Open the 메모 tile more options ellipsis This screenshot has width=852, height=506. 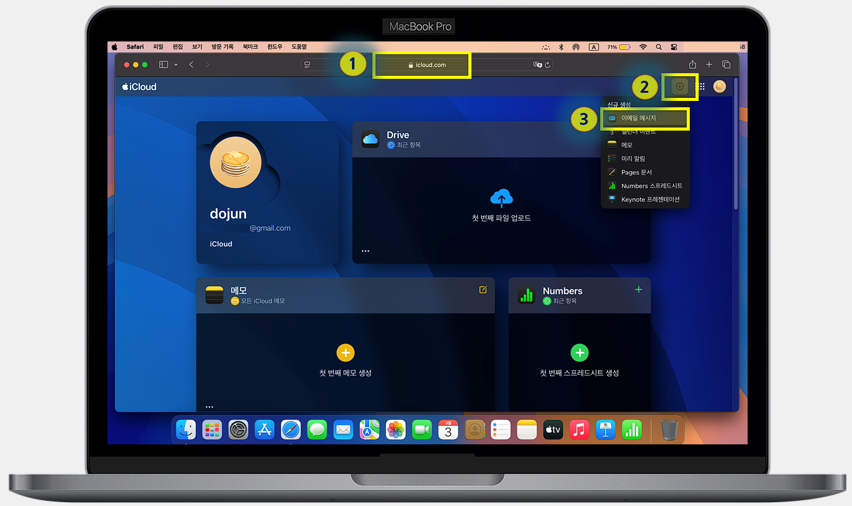tap(210, 407)
